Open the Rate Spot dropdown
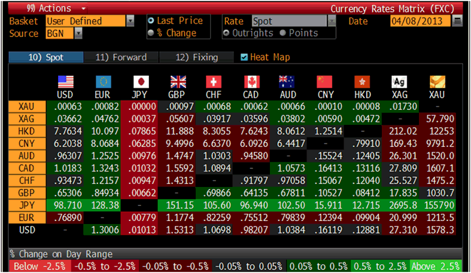This screenshot has width=471, height=273. click(331, 21)
